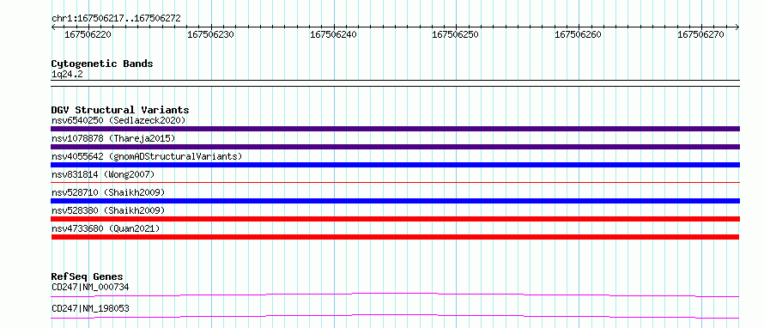Click the magenta transcript line for NM_198053
Viewport: 764px width, 328px height.
coord(395,316)
